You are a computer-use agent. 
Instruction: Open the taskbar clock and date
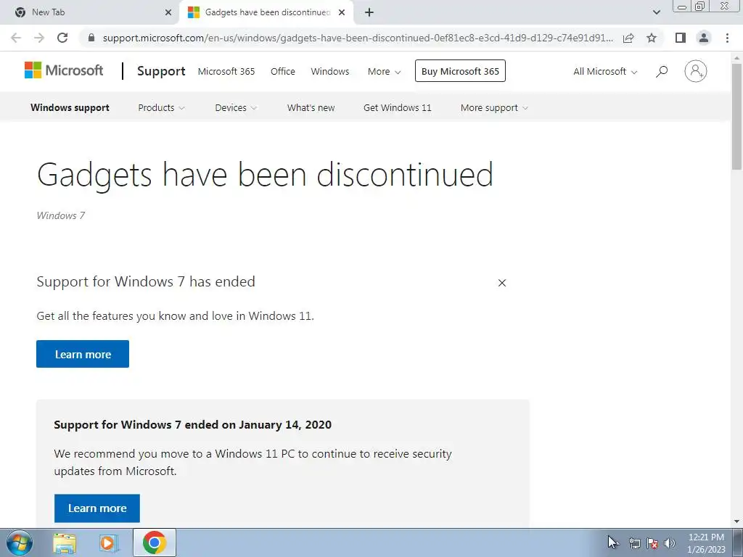(x=706, y=543)
